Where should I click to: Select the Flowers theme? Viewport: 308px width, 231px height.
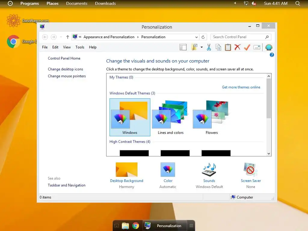click(x=211, y=117)
